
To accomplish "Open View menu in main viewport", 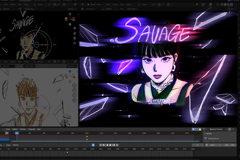I will [x=108, y=4].
